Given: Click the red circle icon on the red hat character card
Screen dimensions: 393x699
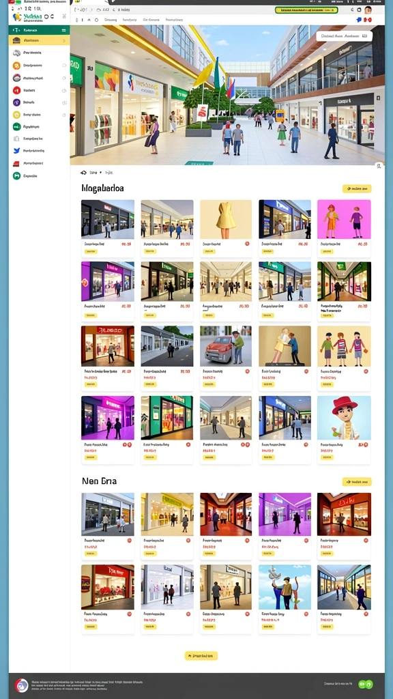Looking at the screenshot, I should [x=366, y=444].
